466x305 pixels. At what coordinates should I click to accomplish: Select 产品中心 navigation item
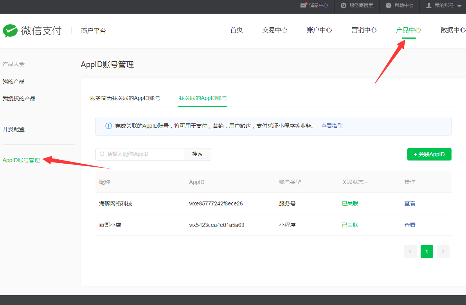click(408, 30)
